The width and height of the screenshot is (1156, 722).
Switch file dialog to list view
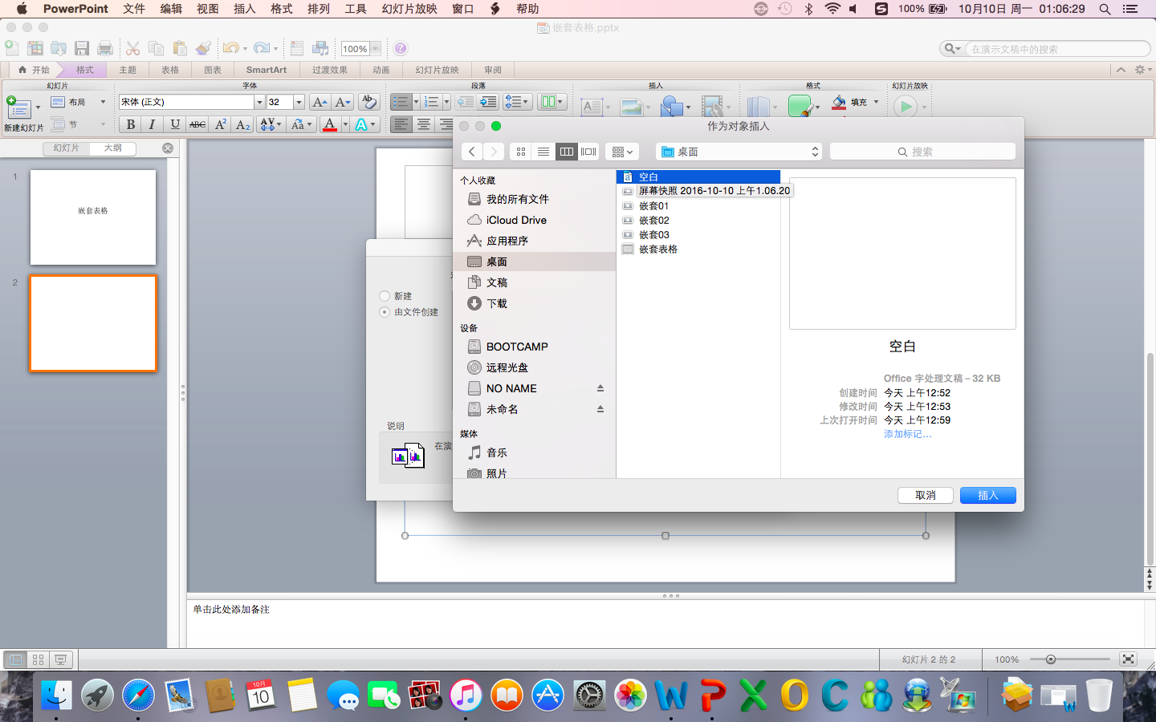543,152
